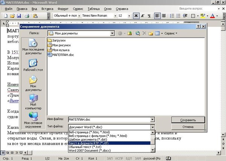The image size is (226, 161).
Task: Go up one folder level in the dialog
Action: click(130, 33)
